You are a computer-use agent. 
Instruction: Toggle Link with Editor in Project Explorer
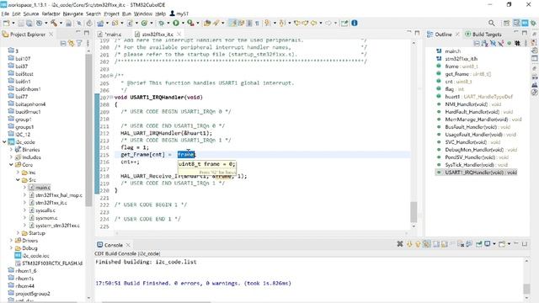71,43
